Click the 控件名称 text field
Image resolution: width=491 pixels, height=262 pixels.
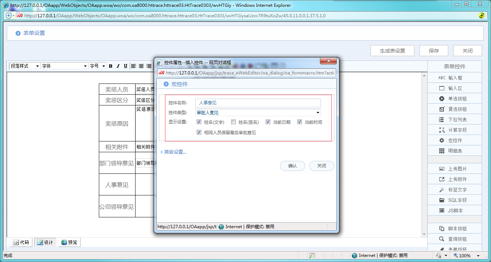(x=258, y=103)
